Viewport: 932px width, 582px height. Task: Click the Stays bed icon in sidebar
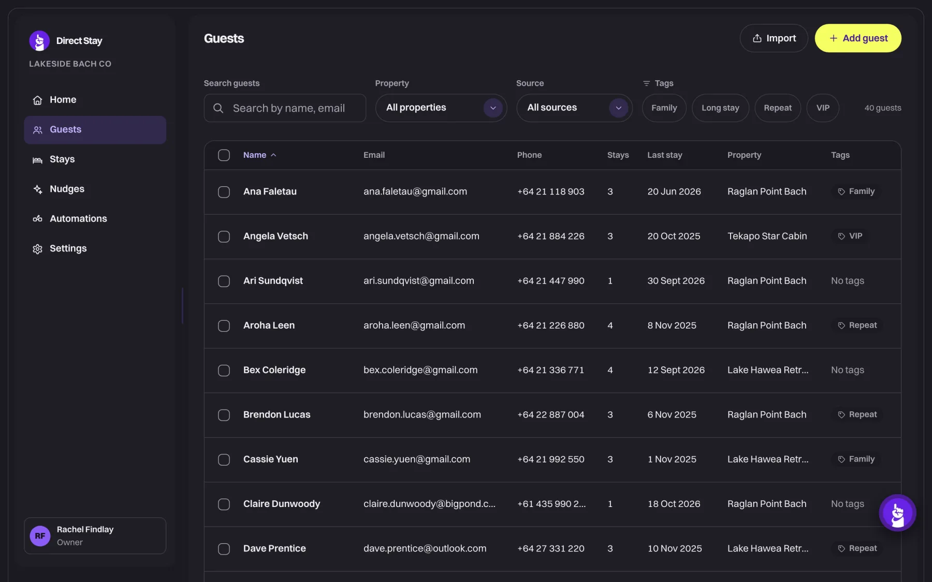point(37,160)
